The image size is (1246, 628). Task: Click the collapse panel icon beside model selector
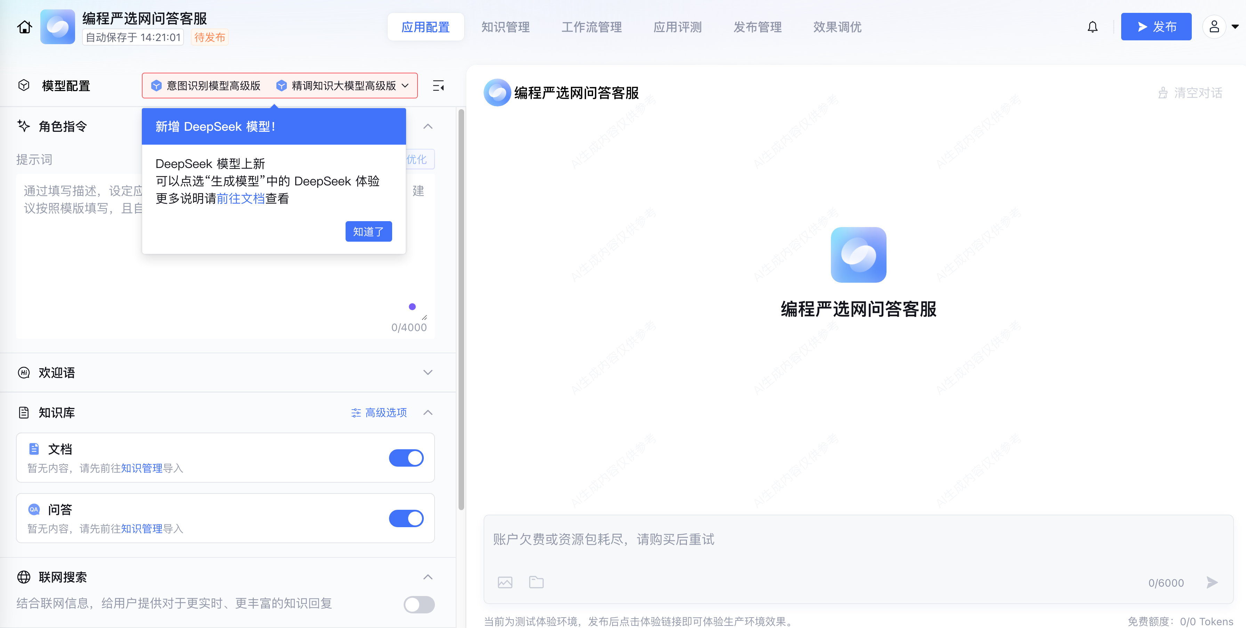coord(438,86)
